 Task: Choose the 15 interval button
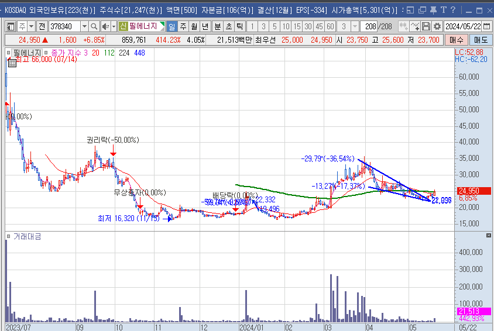click(297, 26)
